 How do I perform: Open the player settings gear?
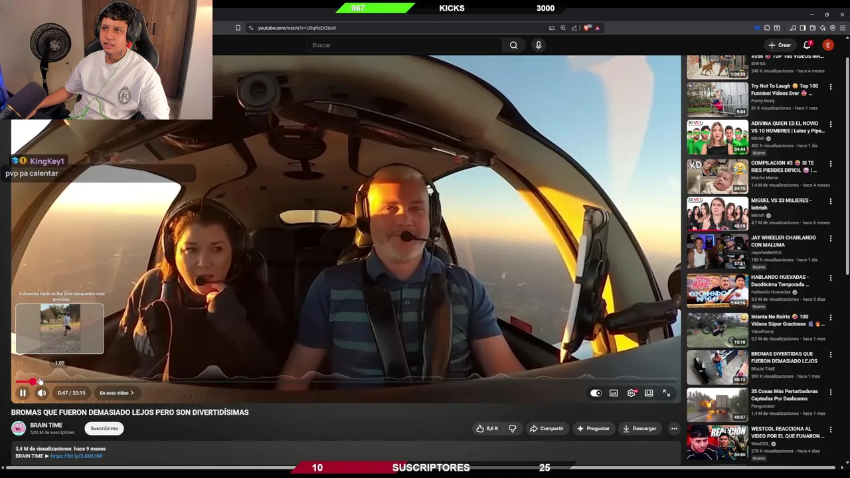tap(632, 393)
